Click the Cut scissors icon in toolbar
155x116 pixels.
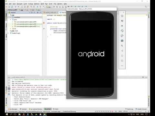22,7
